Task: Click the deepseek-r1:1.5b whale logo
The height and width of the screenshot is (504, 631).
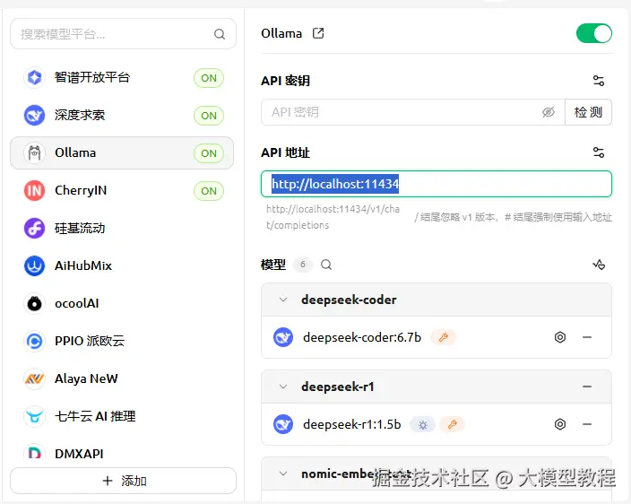Action: [283, 424]
